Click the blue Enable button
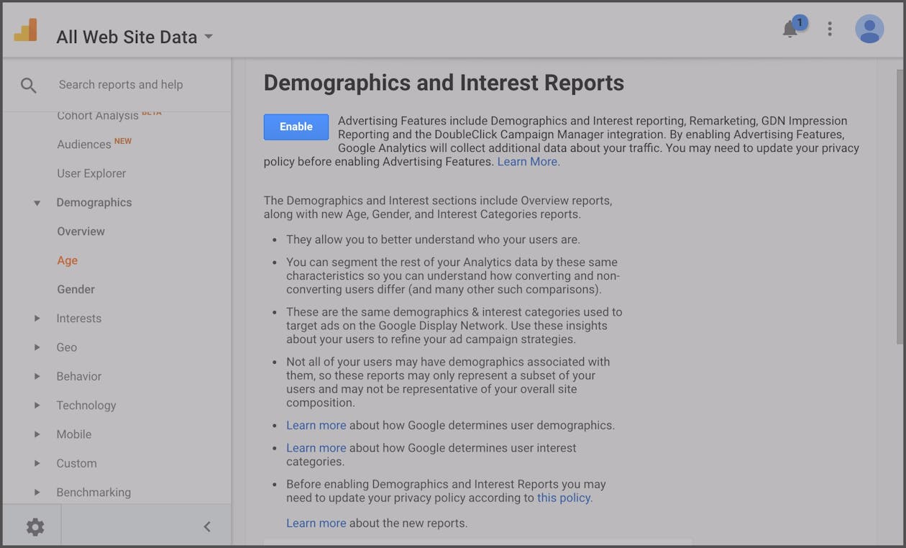The width and height of the screenshot is (906, 548). pyautogui.click(x=296, y=127)
